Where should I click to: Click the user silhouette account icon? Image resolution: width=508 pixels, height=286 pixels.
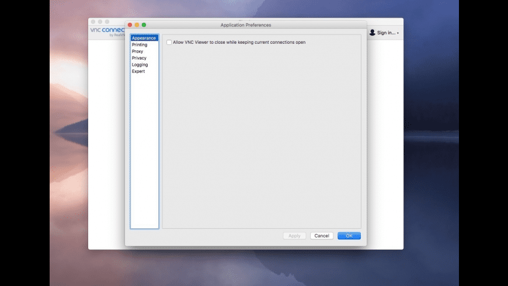point(373,32)
